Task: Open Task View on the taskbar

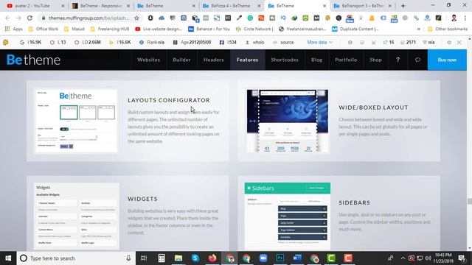Action: coord(144,258)
